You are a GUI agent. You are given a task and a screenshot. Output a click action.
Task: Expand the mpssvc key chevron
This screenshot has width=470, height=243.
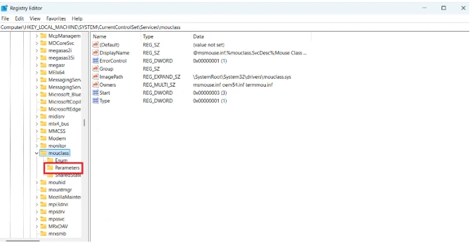point(36,219)
